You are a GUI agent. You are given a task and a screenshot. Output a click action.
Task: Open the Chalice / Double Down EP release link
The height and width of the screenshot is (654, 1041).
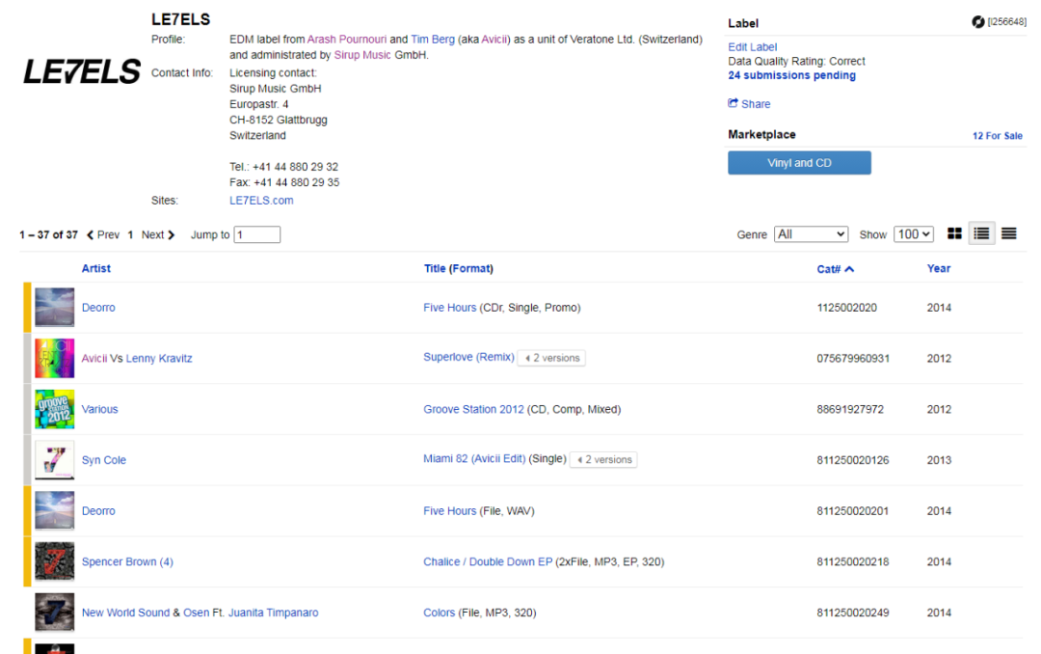pos(488,561)
